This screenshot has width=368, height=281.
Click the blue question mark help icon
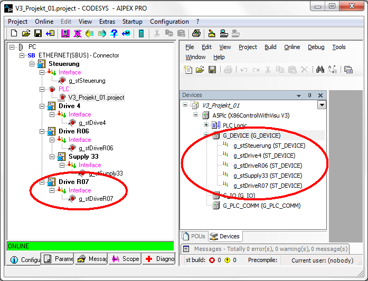(x=114, y=34)
